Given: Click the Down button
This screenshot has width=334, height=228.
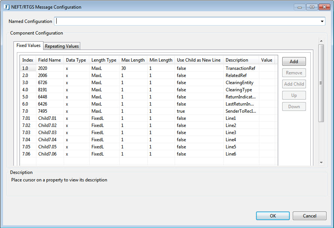Looking at the screenshot, I should click(294, 107).
